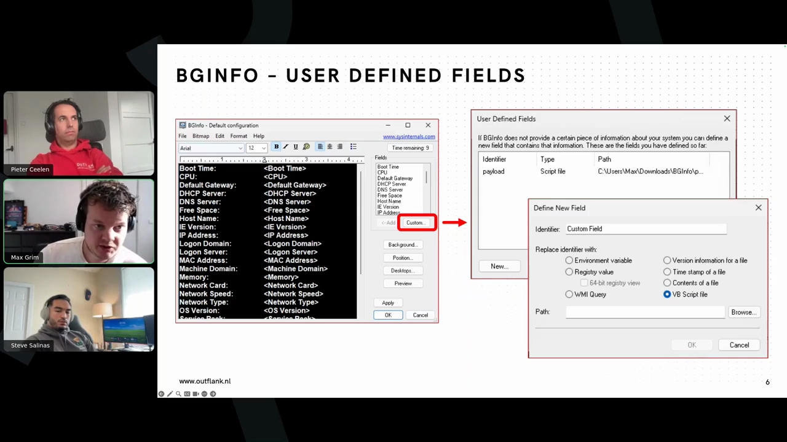Viewport: 787px width, 442px height.
Task: Select the WMI Query radio option
Action: [569, 295]
